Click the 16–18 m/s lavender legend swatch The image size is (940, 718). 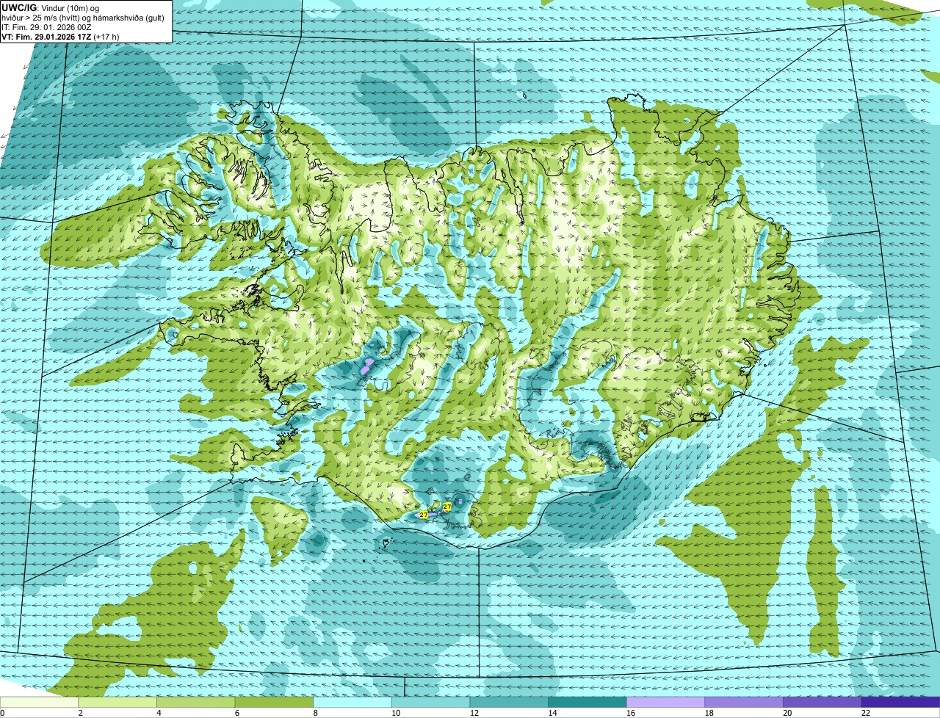coord(665,703)
